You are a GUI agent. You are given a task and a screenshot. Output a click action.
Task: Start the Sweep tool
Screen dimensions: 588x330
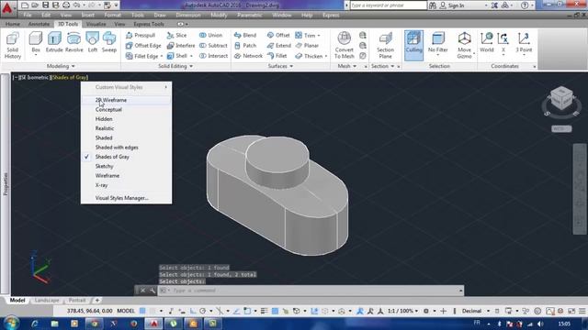click(109, 42)
